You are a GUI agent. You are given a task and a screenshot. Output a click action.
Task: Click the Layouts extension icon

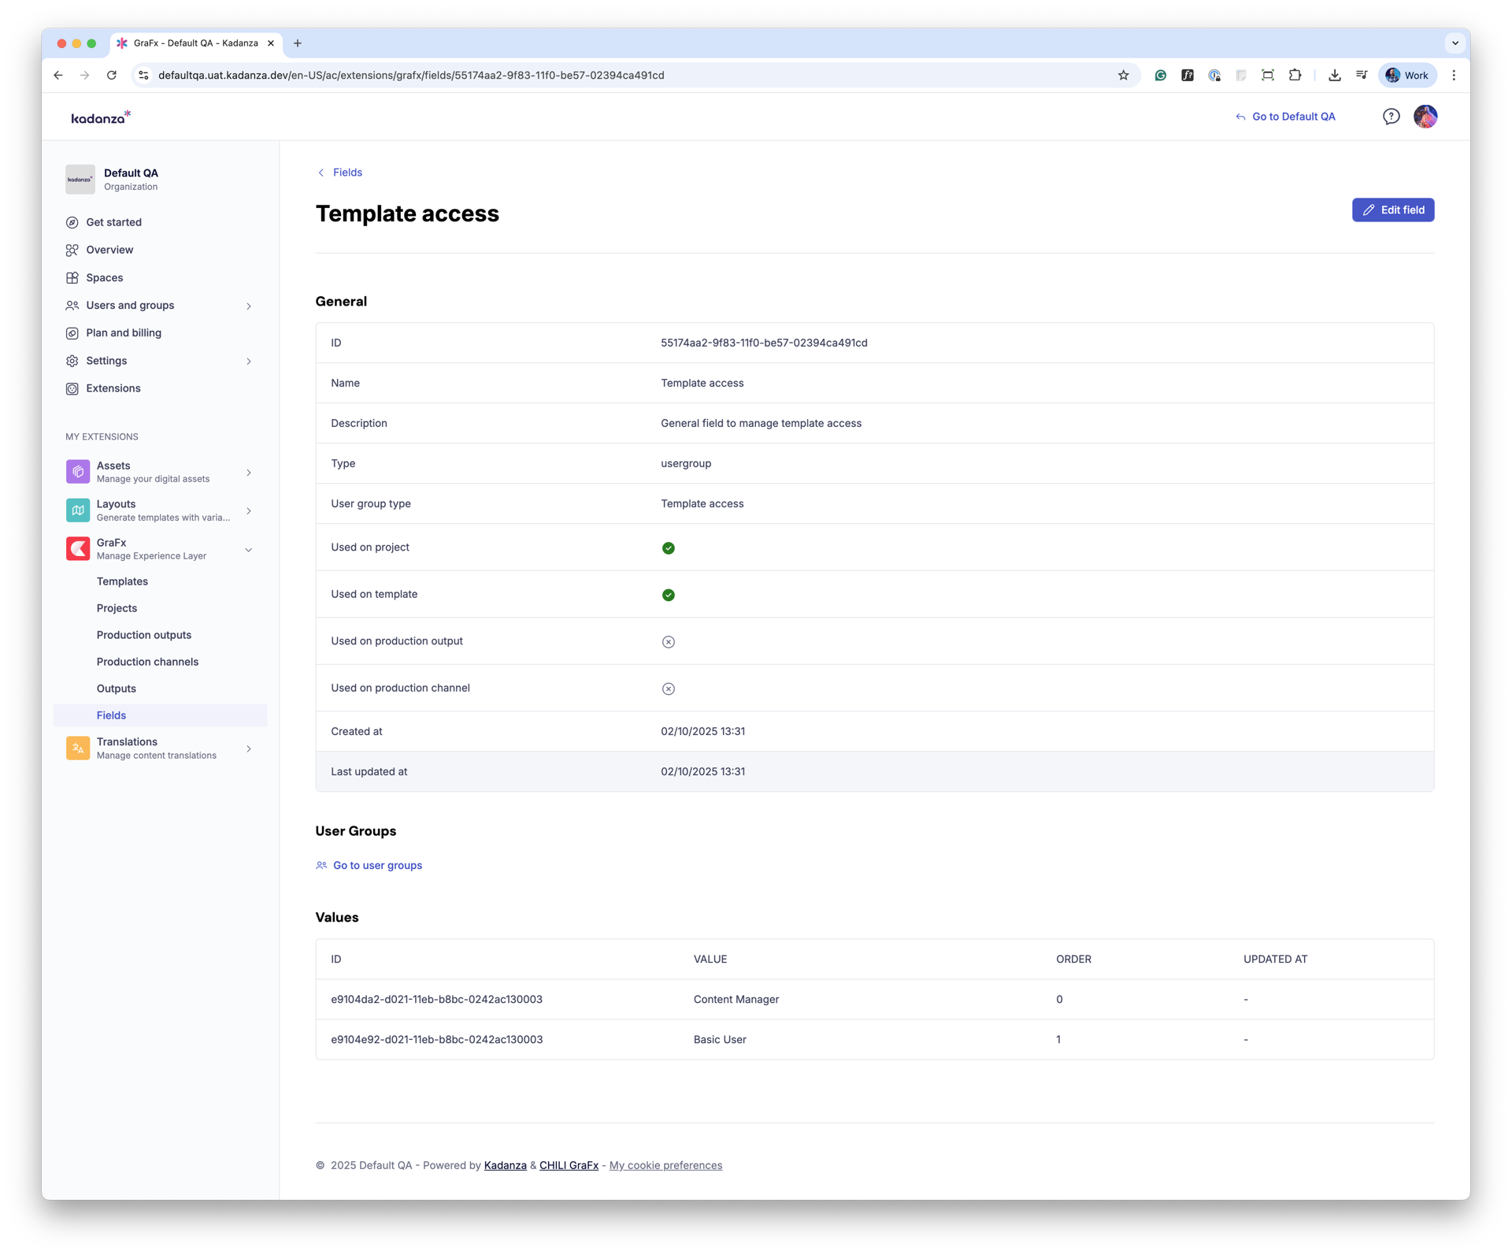coord(78,511)
